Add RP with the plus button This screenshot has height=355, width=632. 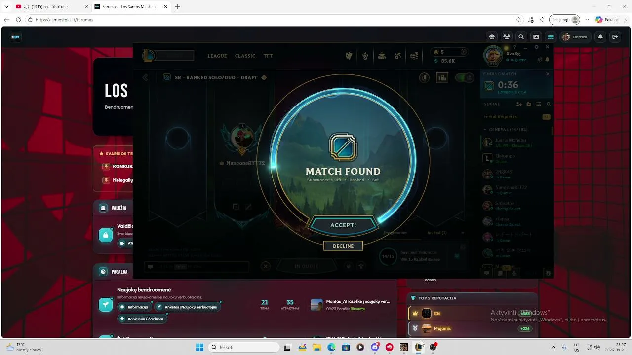click(x=463, y=52)
